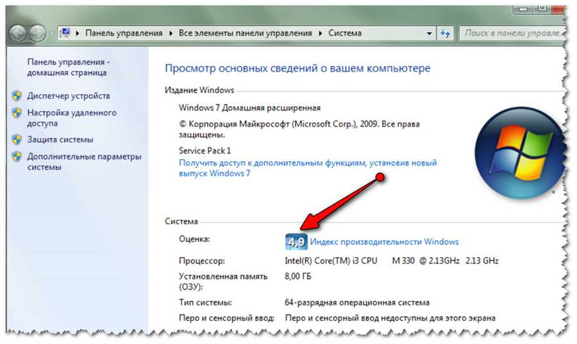
Task: Click shield icon next to Настройка удаленного доступа
Action: [17, 113]
